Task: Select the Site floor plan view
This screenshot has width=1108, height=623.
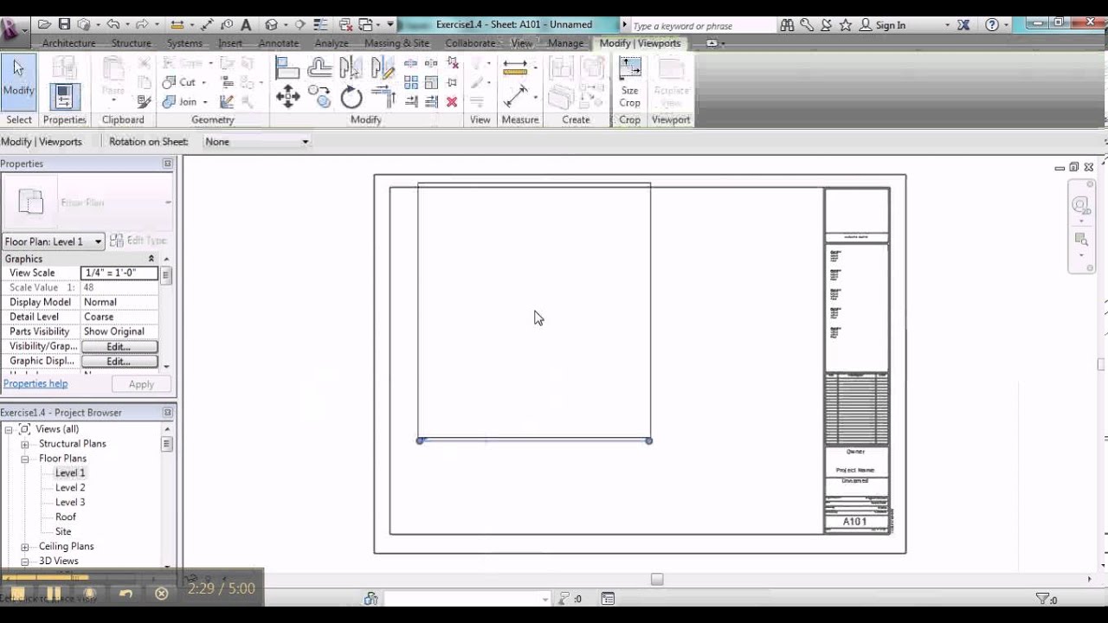Action: pyautogui.click(x=63, y=532)
